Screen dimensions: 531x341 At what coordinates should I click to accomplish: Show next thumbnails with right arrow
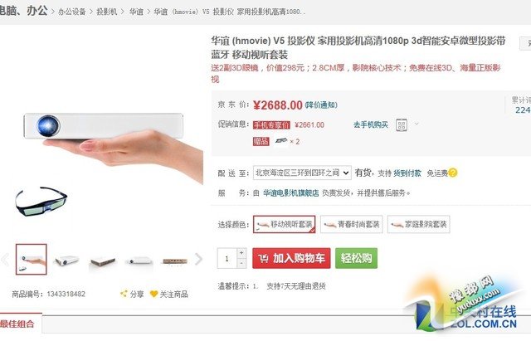[198, 260]
